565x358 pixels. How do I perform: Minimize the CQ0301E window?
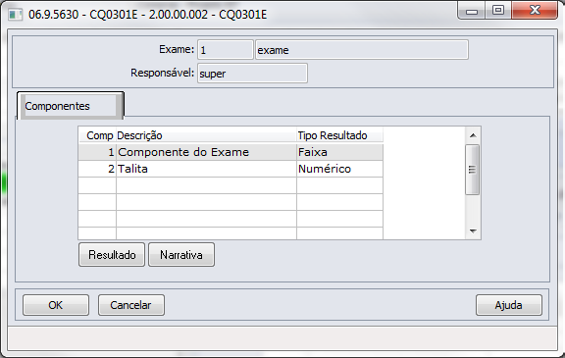coord(471,11)
